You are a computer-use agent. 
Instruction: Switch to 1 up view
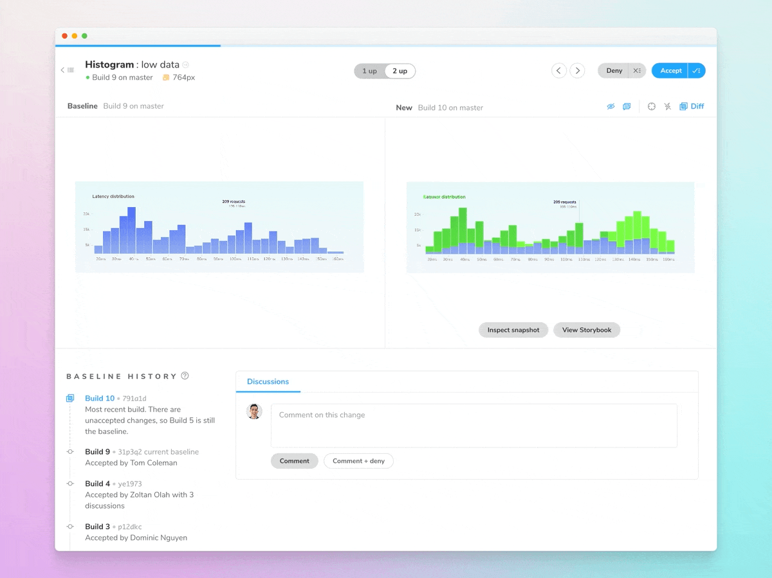pyautogui.click(x=369, y=71)
